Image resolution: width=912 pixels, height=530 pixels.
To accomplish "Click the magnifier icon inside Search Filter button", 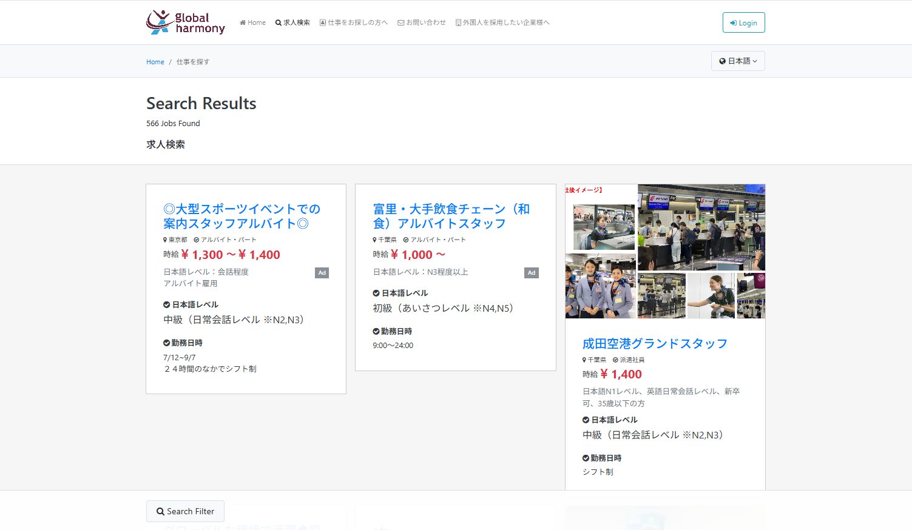I will tap(160, 511).
